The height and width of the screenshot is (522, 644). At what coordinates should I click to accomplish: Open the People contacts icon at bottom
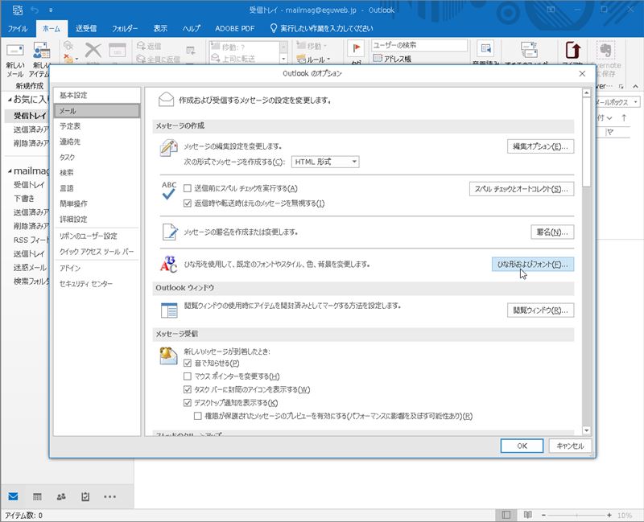pyautogui.click(x=61, y=496)
